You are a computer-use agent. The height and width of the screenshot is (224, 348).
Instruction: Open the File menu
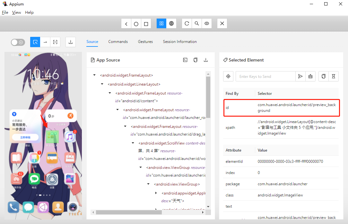[x=5, y=12]
